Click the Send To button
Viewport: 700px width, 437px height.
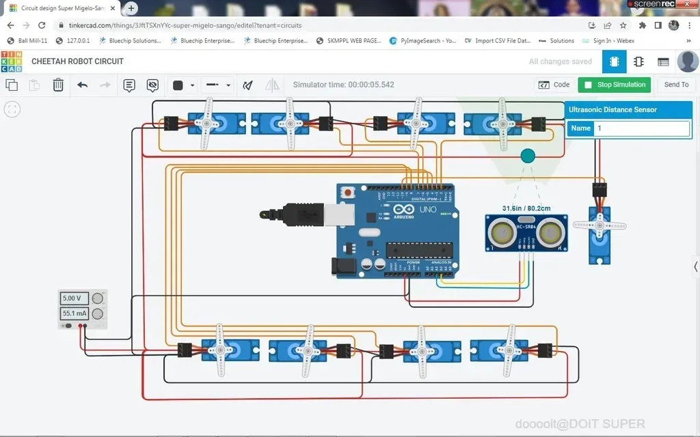(676, 85)
